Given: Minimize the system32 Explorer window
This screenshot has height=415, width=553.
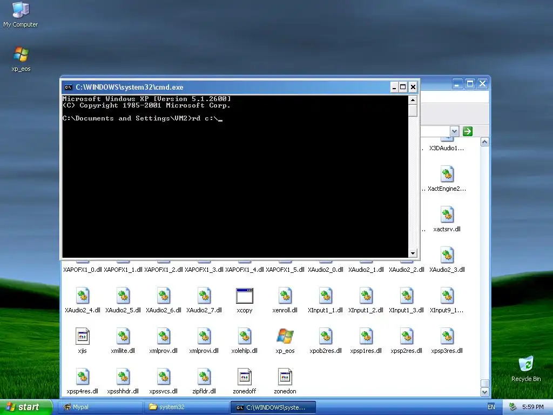Looking at the screenshot, I should [457, 84].
